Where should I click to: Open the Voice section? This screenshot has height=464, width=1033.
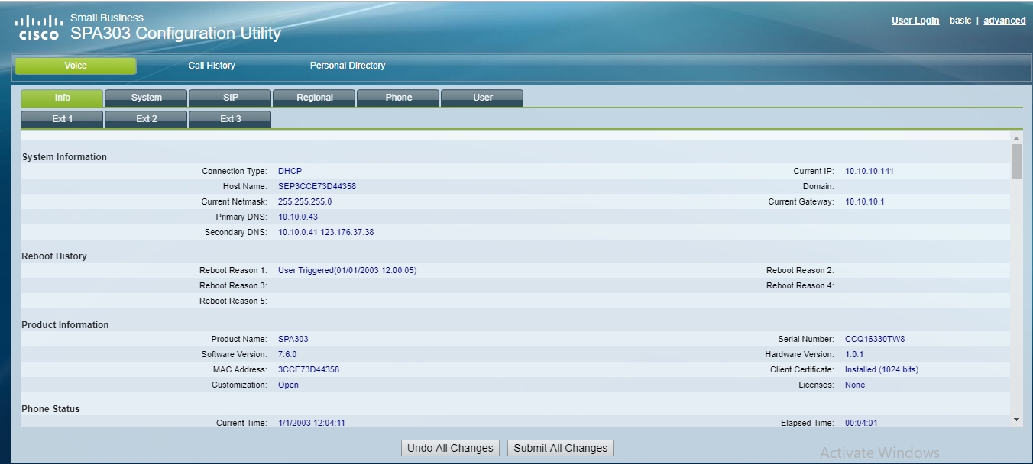coord(76,66)
